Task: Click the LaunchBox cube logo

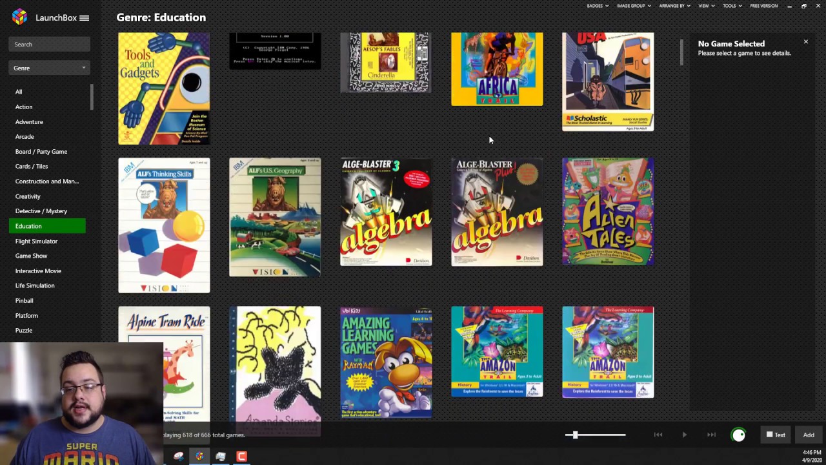Action: (19, 17)
